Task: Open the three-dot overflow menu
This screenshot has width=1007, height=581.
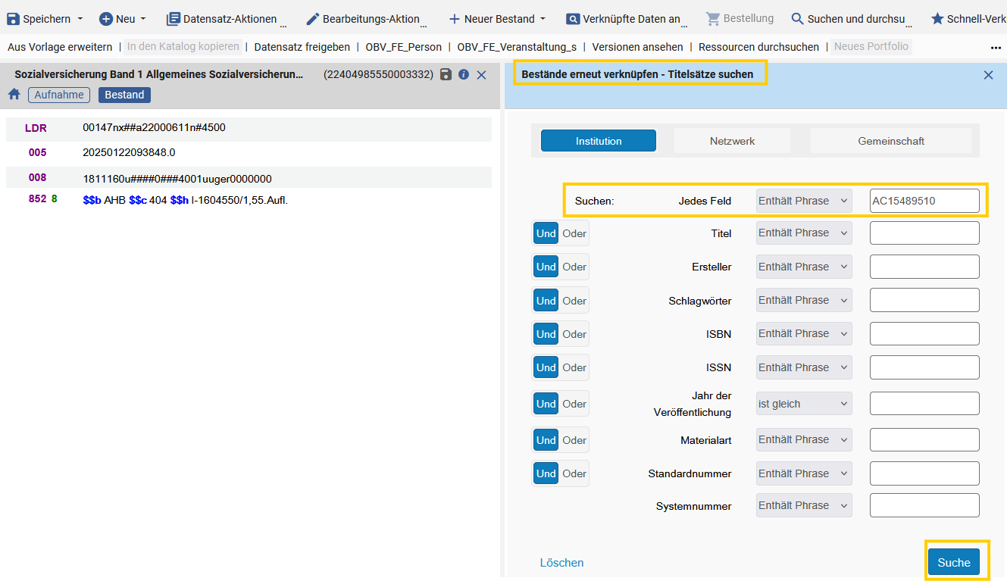Action: click(996, 47)
